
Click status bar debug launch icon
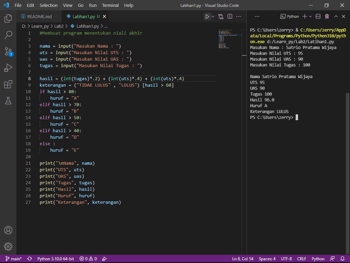click(x=104, y=259)
